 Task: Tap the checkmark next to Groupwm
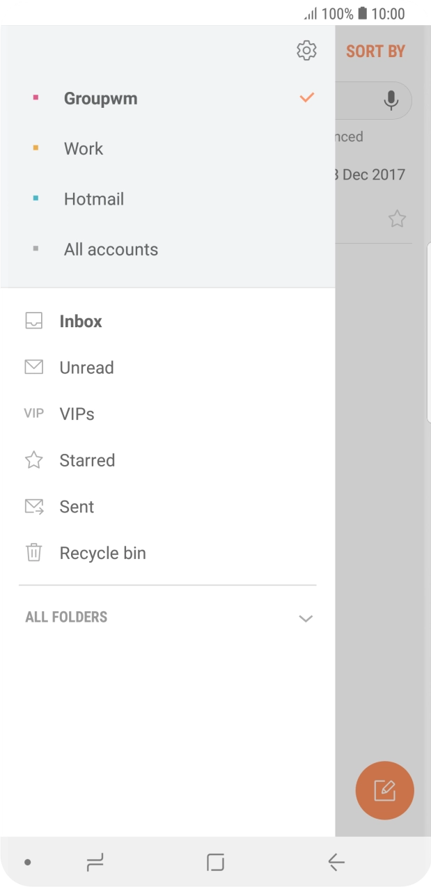pos(306,97)
